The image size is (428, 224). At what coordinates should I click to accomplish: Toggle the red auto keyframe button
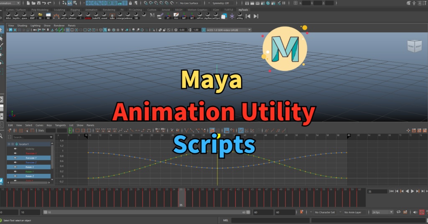422,212
